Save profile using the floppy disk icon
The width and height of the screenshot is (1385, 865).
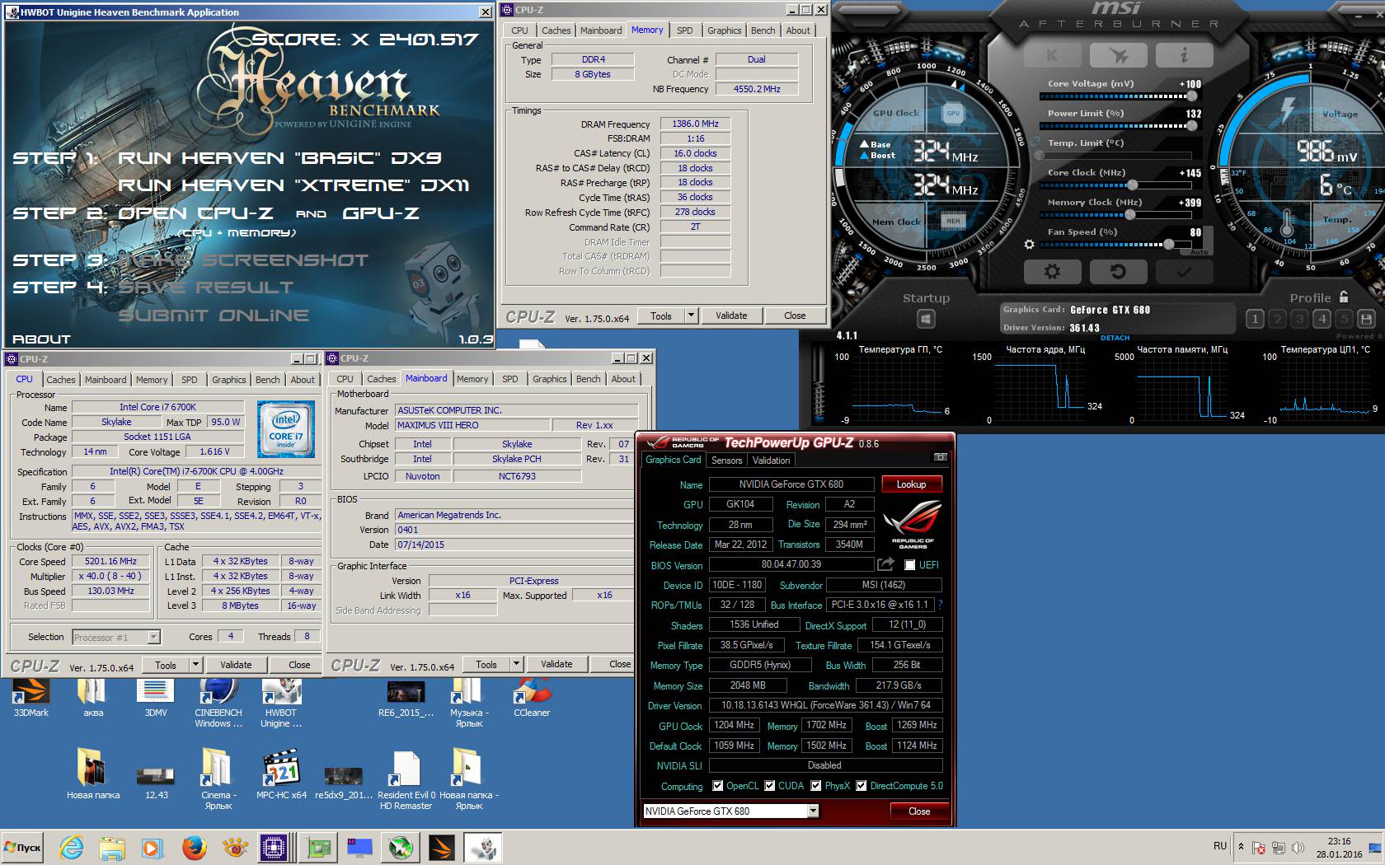click(x=1366, y=319)
